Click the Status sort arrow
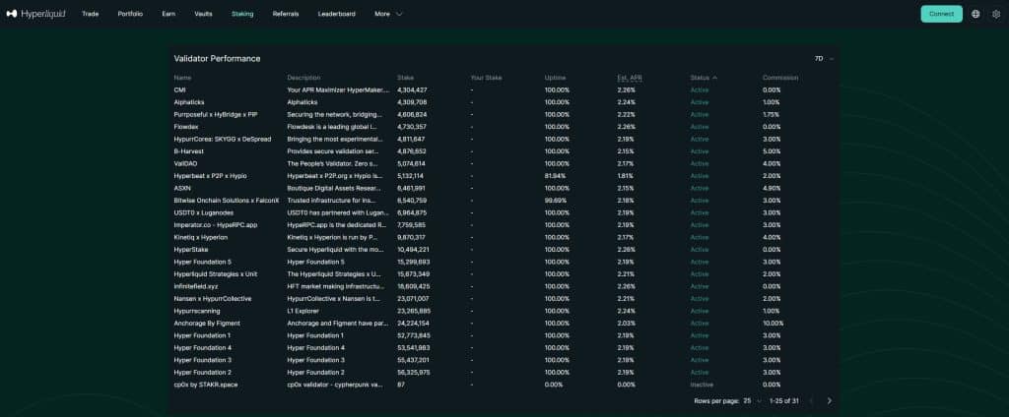Viewport: 1009px width, 417px height. [x=715, y=78]
